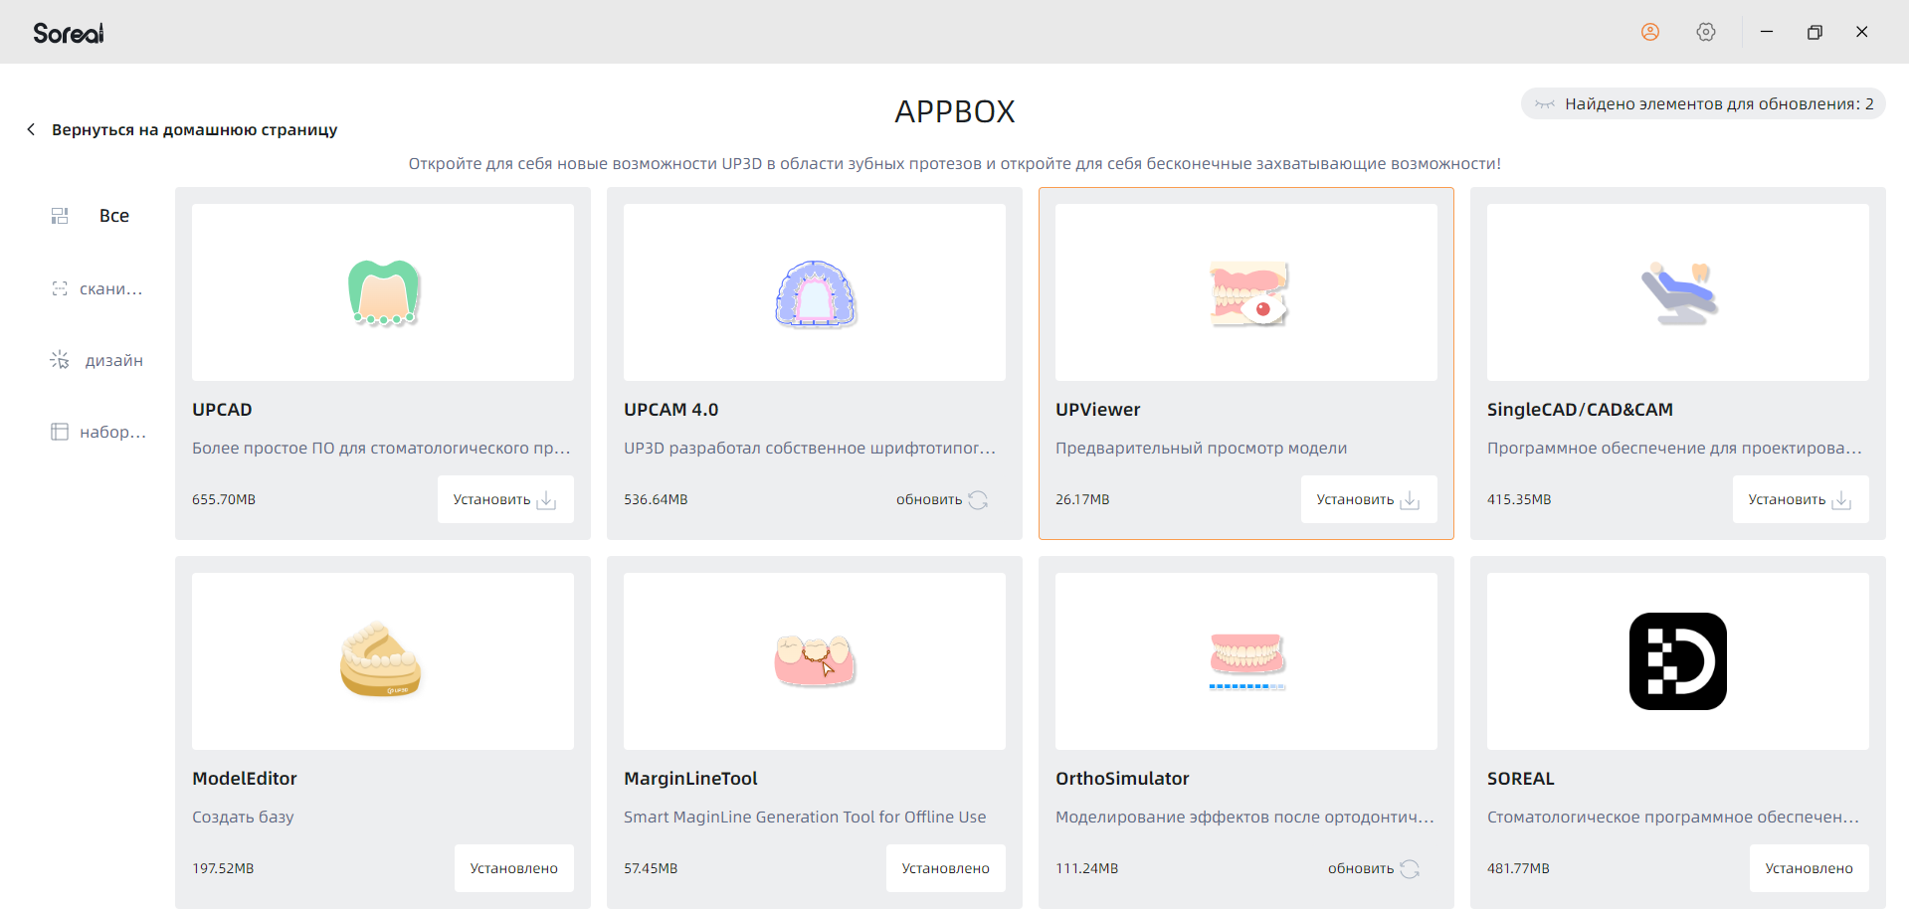Click the UPViewer app title
1909x912 pixels.
tap(1098, 410)
